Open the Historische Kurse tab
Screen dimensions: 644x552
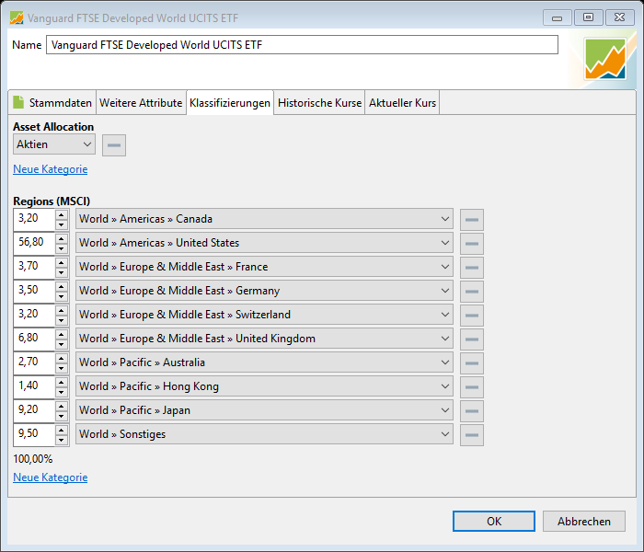point(319,103)
